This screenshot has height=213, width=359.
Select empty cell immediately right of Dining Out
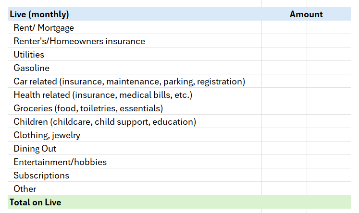tap(284, 149)
